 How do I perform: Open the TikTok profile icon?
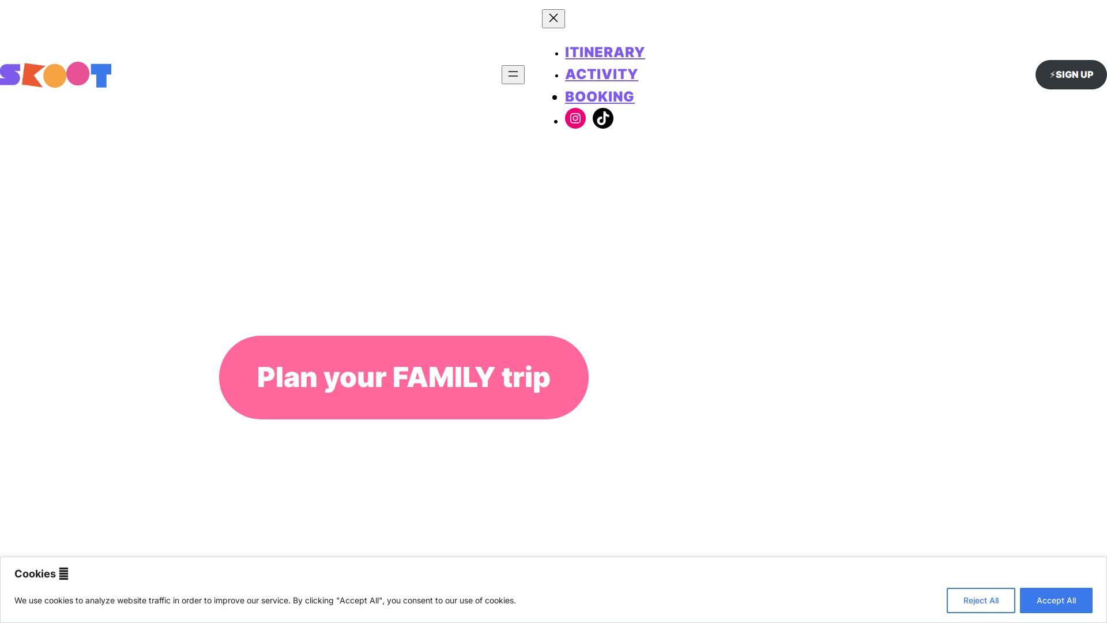coord(603,118)
